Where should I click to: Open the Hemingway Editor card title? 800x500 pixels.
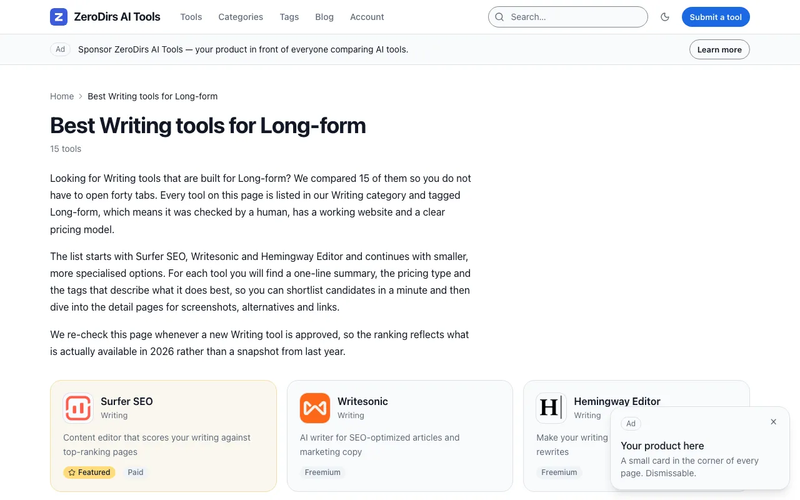pos(617,401)
